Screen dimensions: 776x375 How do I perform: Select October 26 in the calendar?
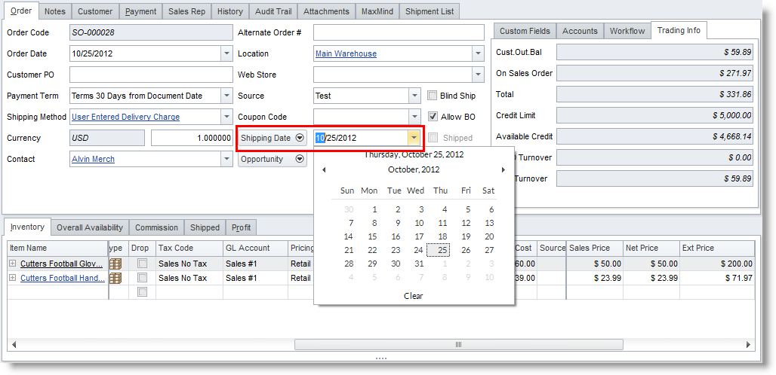pos(466,250)
